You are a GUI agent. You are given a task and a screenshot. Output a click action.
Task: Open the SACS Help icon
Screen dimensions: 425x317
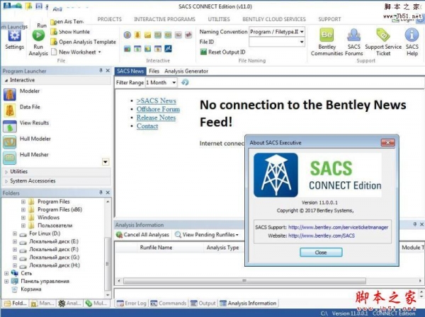[x=412, y=35]
